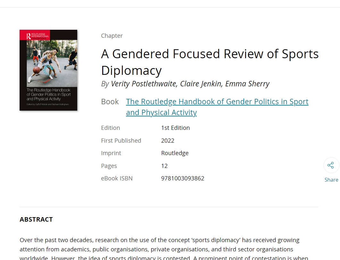Select author name Verity Postlethwaite

tap(143, 84)
